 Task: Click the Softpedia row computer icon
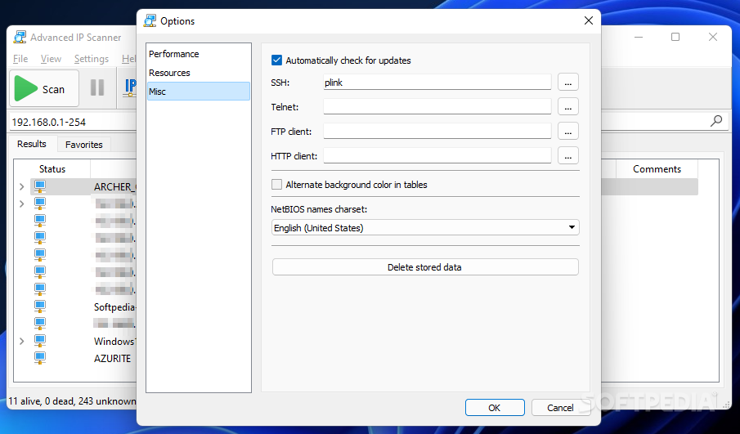click(x=40, y=306)
